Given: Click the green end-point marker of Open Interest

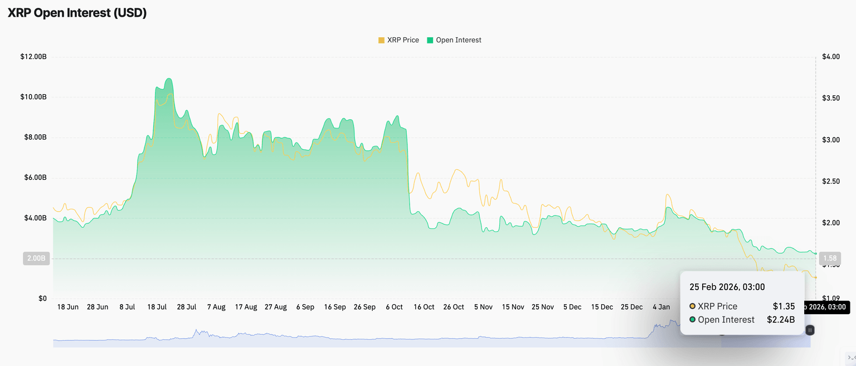Looking at the screenshot, I should click(x=815, y=253).
